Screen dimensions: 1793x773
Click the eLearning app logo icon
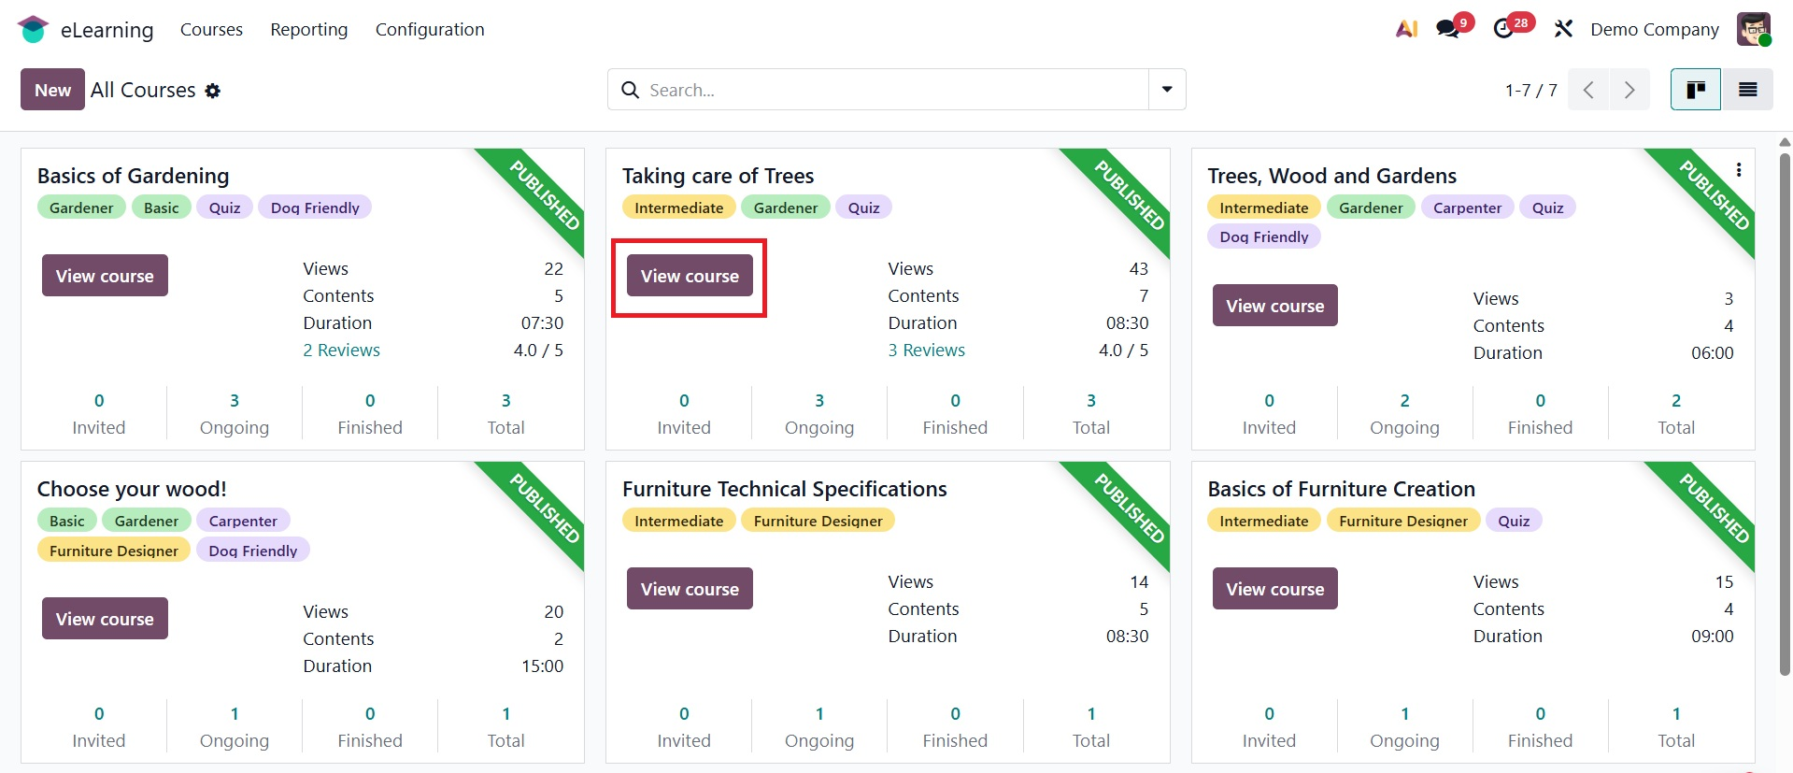point(33,30)
